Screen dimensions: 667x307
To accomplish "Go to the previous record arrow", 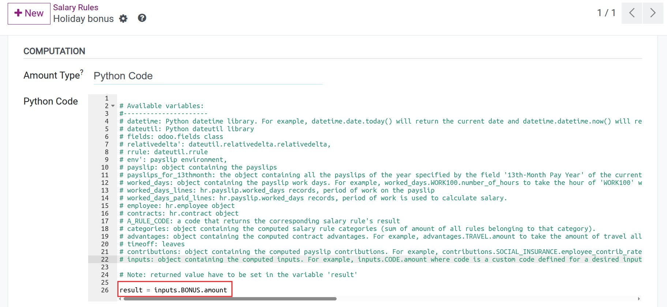I will [632, 13].
